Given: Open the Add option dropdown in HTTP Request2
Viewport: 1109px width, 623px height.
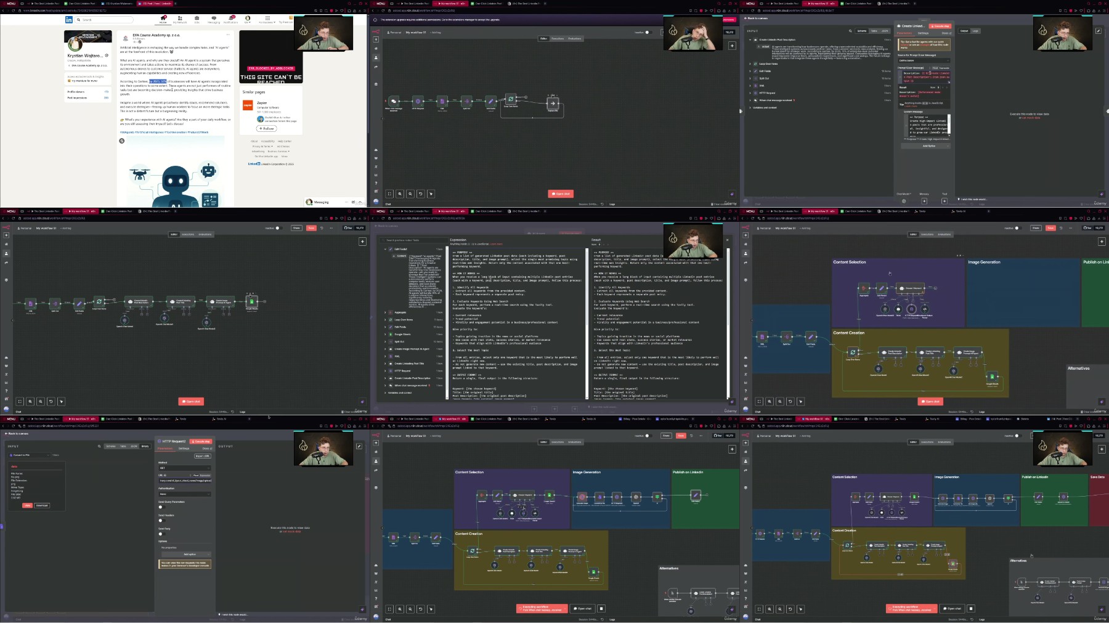Looking at the screenshot, I should coord(186,554).
